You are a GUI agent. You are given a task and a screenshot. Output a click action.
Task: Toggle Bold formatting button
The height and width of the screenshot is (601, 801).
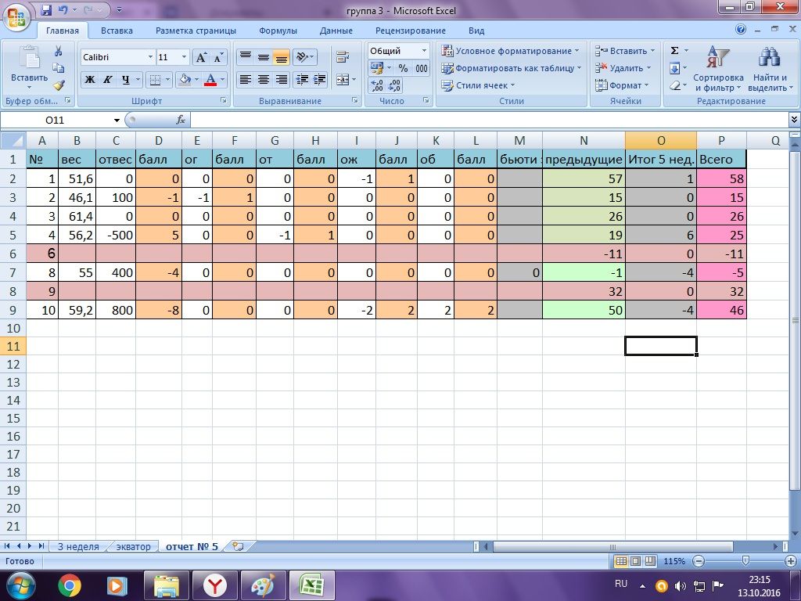pos(89,80)
